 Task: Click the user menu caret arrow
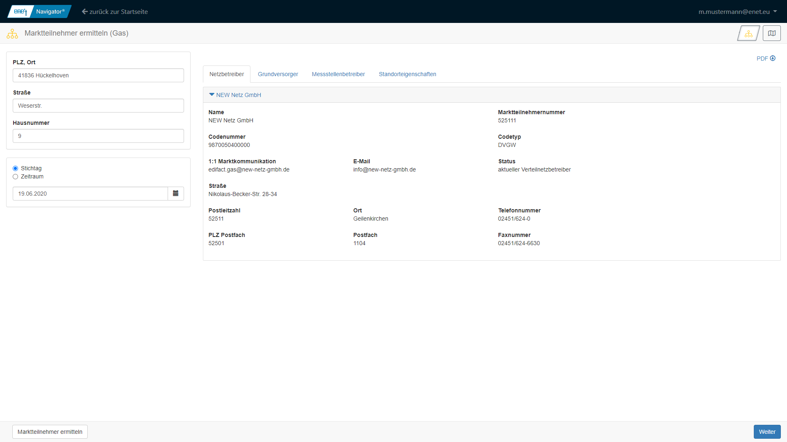[775, 11]
